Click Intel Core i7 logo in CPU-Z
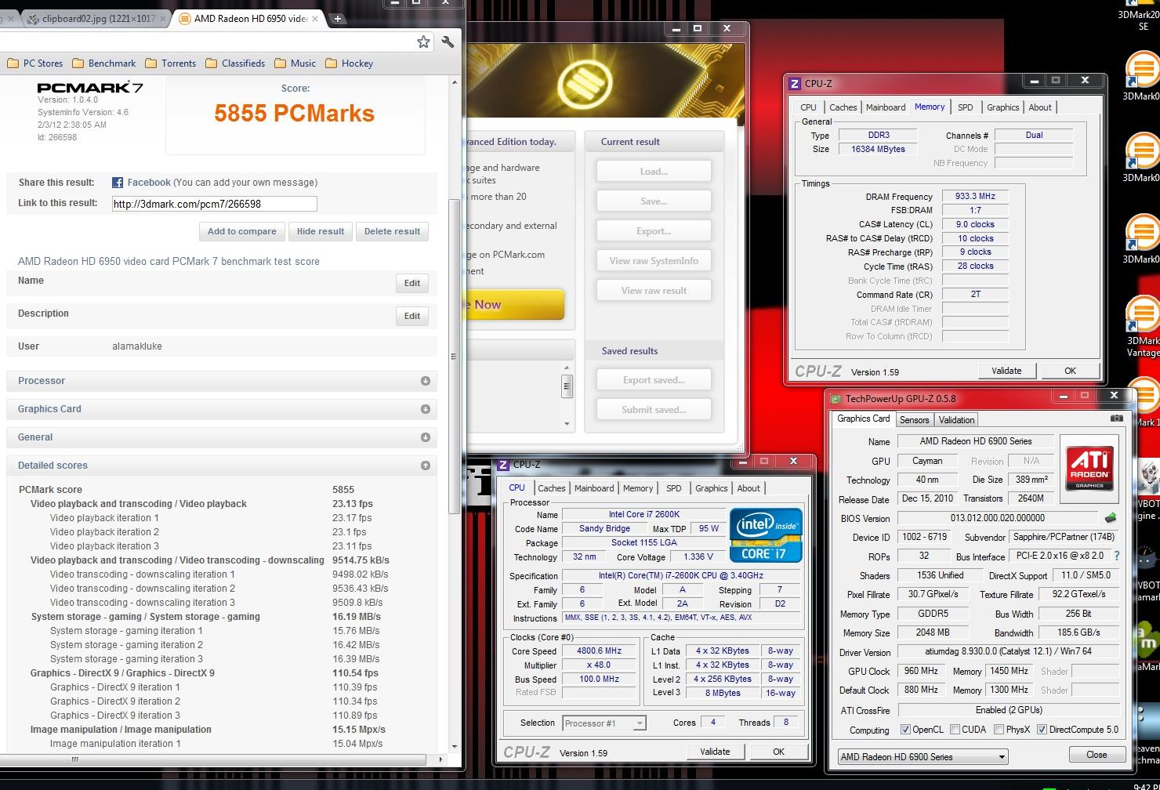This screenshot has height=790, width=1160. coord(766,535)
